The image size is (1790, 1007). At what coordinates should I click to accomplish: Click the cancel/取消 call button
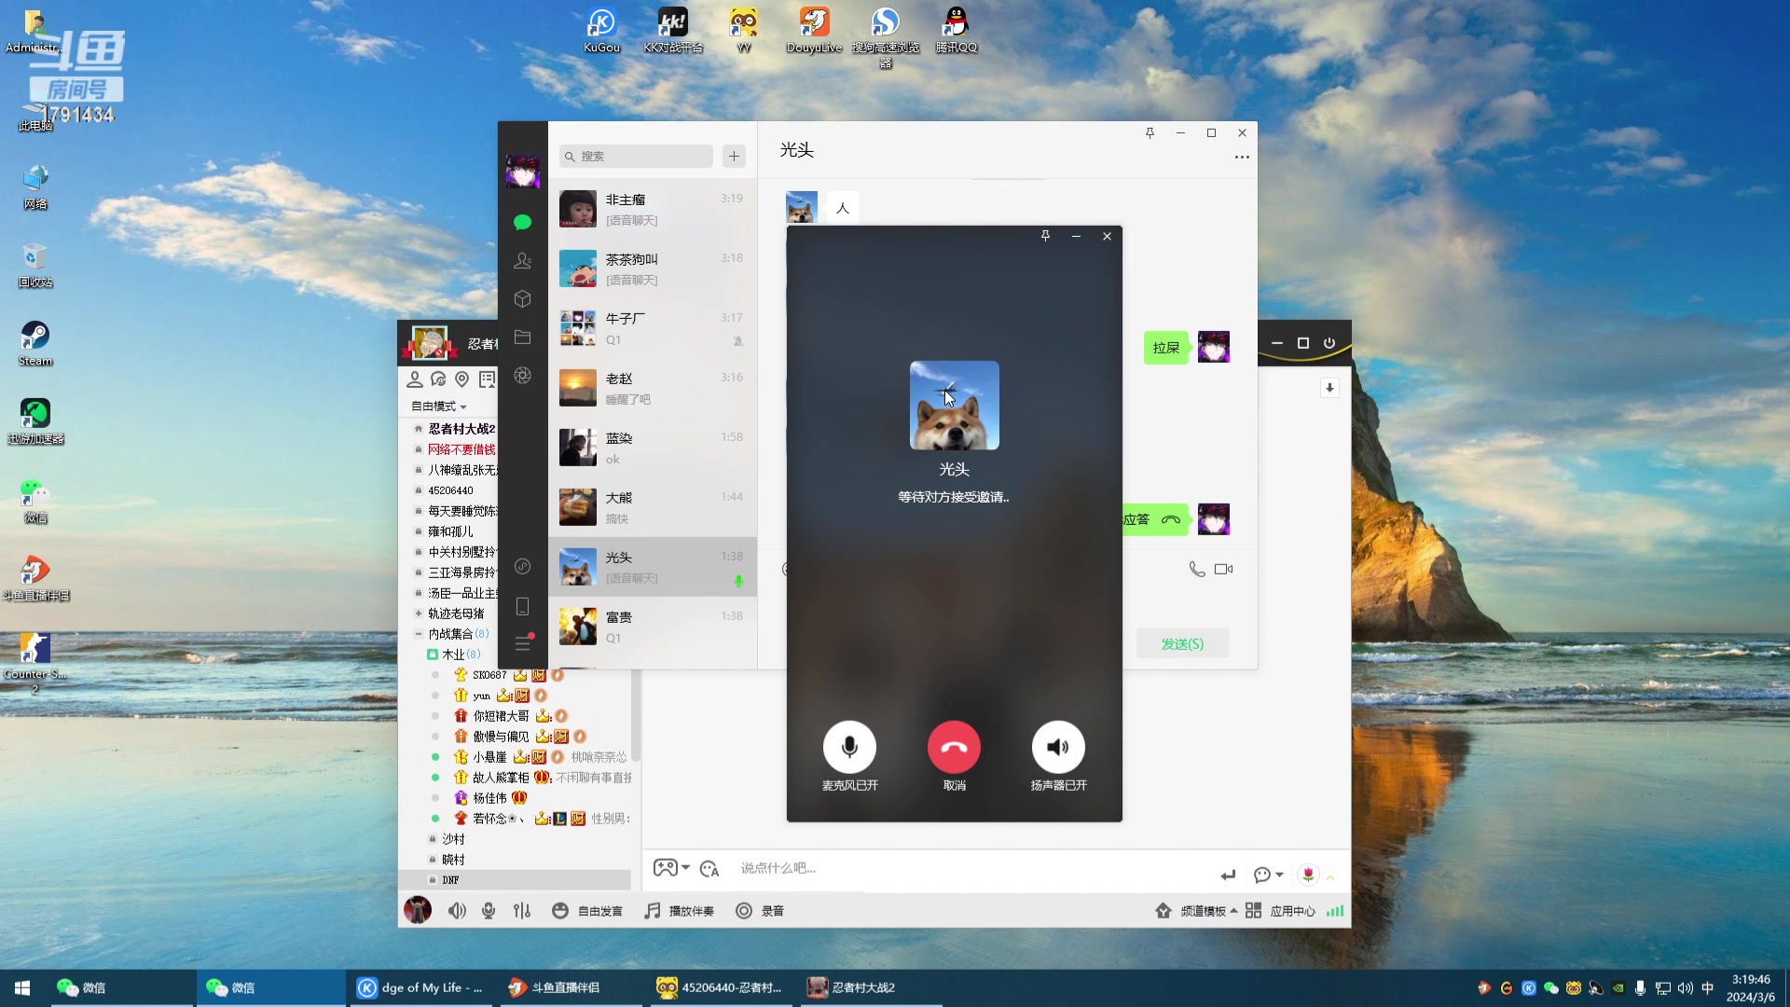pos(953,746)
